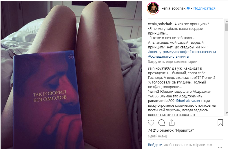The image size is (228, 149).
Task: Load more comments via Загрузить еще комментарии
Action: 173,62
